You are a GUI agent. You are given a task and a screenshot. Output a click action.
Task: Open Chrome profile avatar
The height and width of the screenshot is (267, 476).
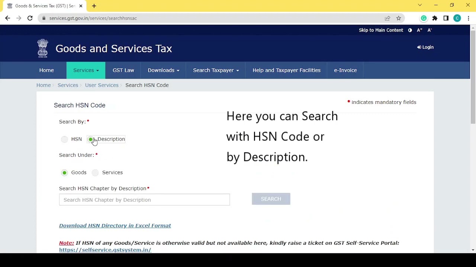(x=457, y=18)
